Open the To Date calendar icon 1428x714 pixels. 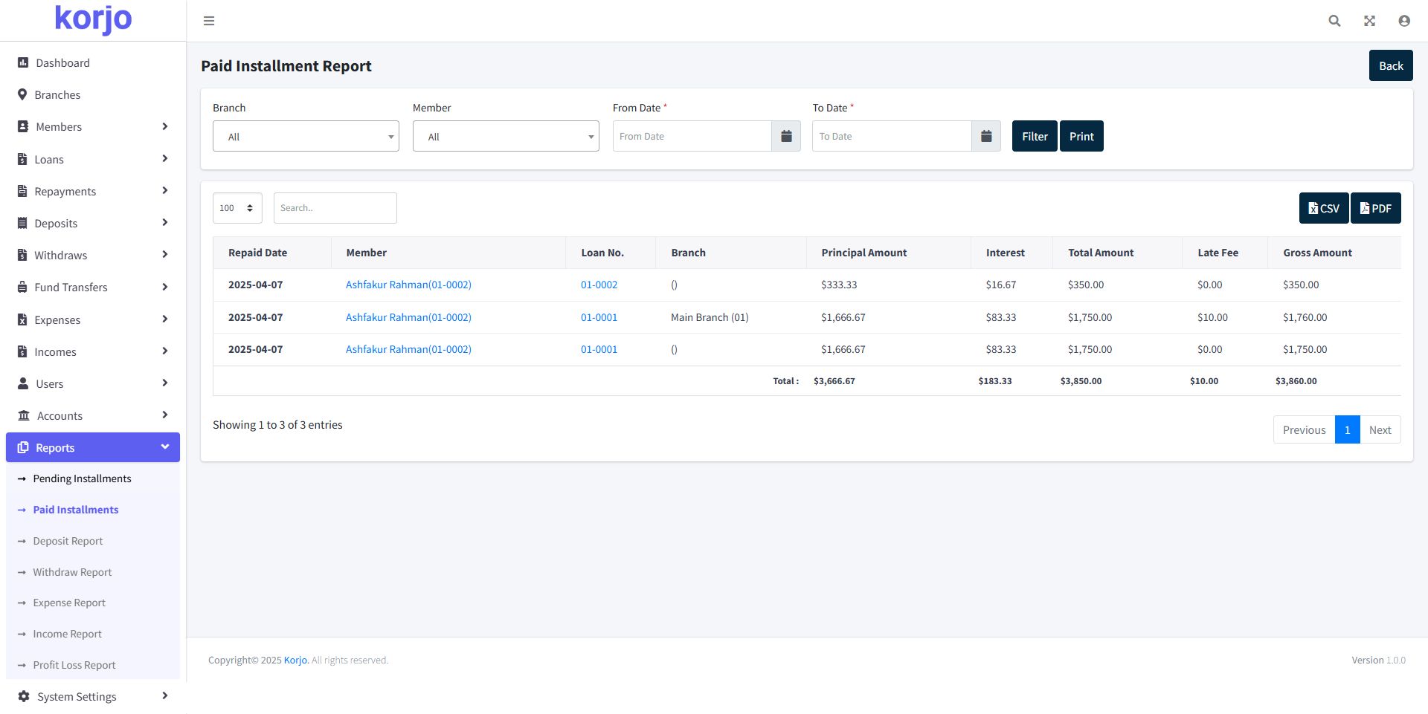(986, 136)
